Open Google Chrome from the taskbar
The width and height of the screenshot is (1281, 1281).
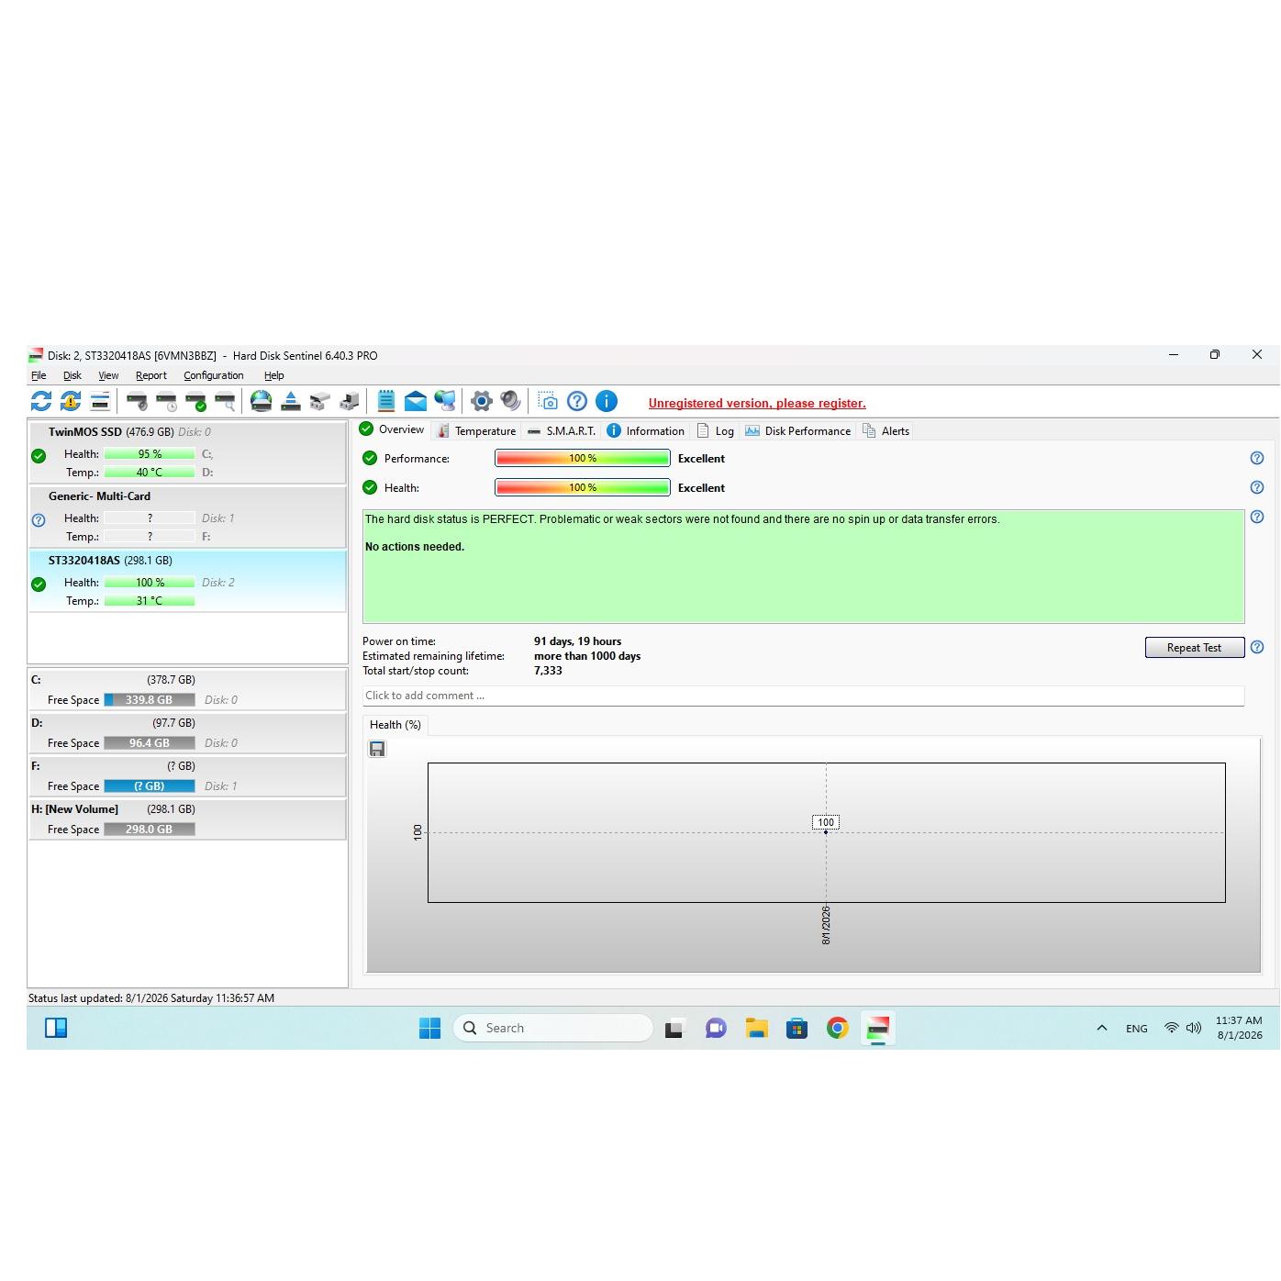(837, 1028)
